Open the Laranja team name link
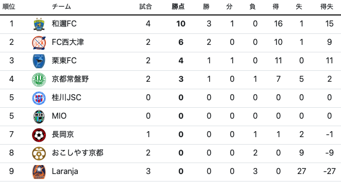This screenshot has height=183, width=341. click(65, 172)
